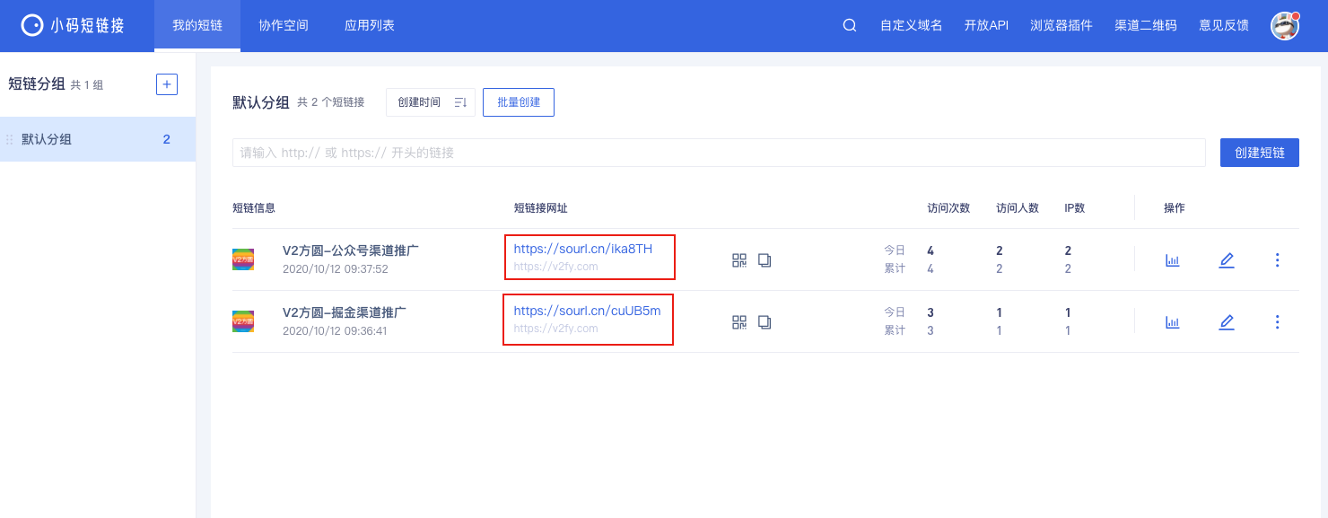Copy the ika8TH short link
This screenshot has width=1328, height=518.
tap(764, 260)
